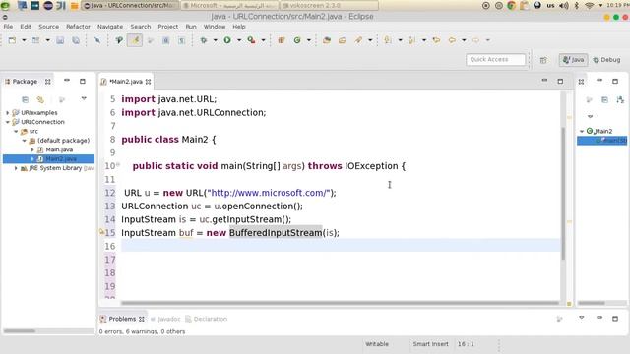The width and height of the screenshot is (630, 354).
Task: Select Main.java in Package Explorer
Action: pos(59,149)
